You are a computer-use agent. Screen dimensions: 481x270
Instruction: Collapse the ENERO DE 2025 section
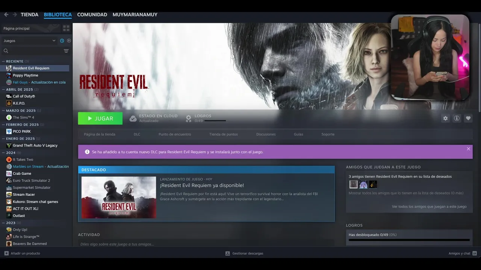click(x=3, y=138)
